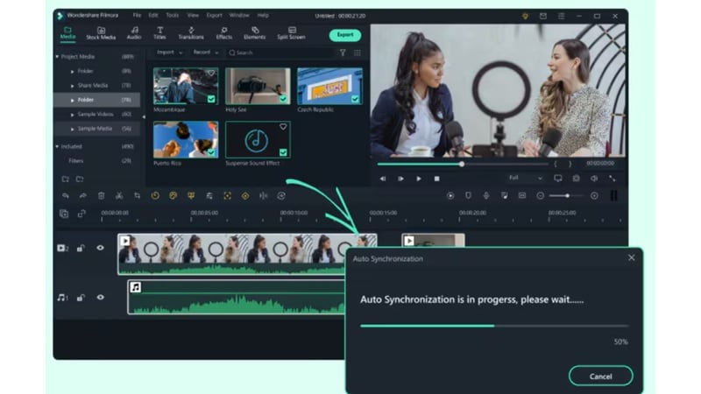Toggle the Puerto Rico clip checkmark
This screenshot has width=701, height=394.
click(211, 152)
